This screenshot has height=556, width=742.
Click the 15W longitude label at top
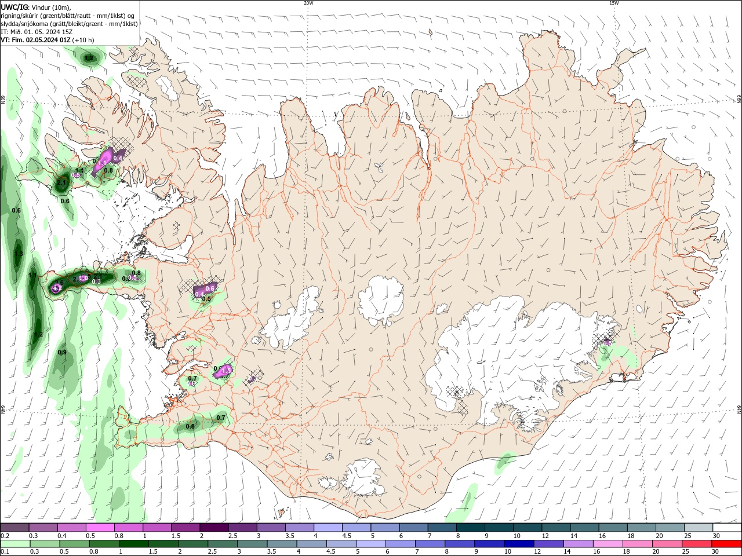pyautogui.click(x=614, y=3)
